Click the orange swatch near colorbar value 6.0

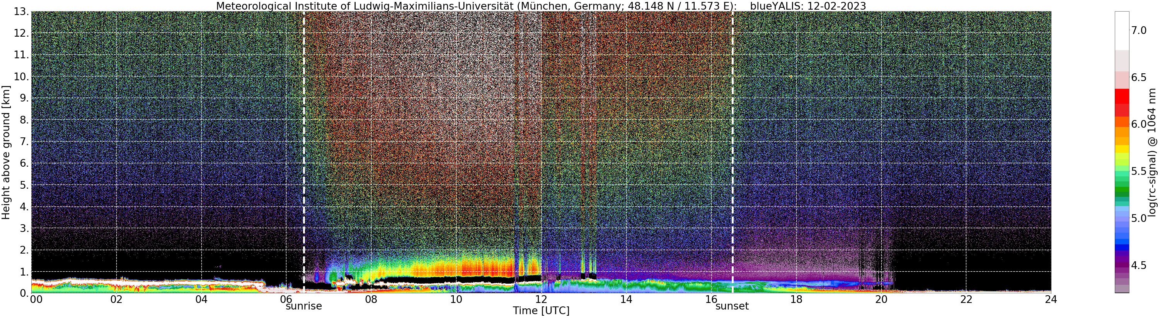(x=1122, y=122)
